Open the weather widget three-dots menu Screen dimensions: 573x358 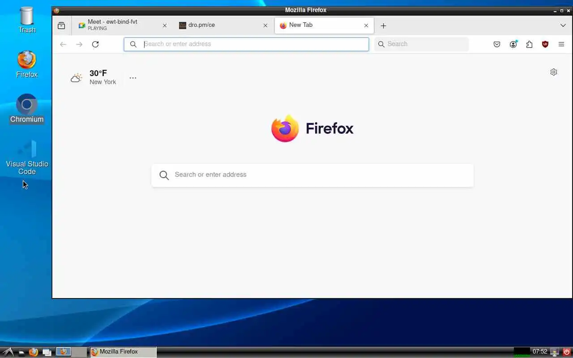[x=133, y=78]
